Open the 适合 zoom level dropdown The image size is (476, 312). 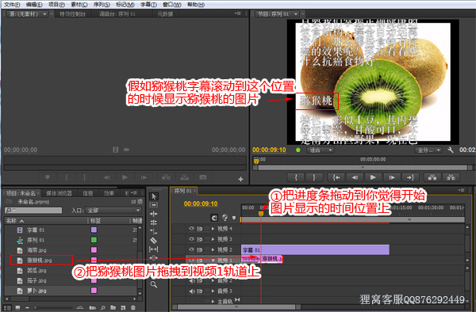point(321,150)
